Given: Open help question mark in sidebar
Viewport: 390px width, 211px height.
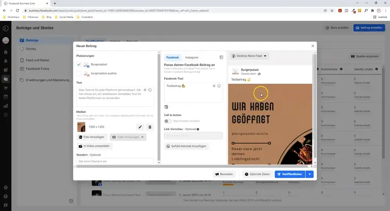Looking at the screenshot, I should tap(6, 196).
